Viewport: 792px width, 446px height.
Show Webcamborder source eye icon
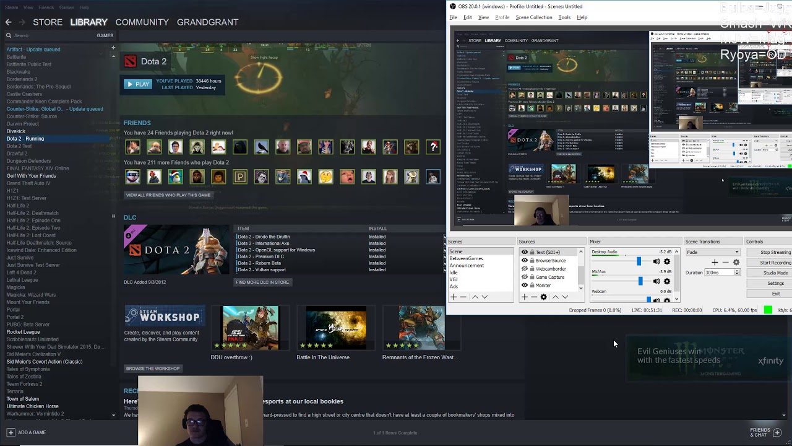point(525,269)
